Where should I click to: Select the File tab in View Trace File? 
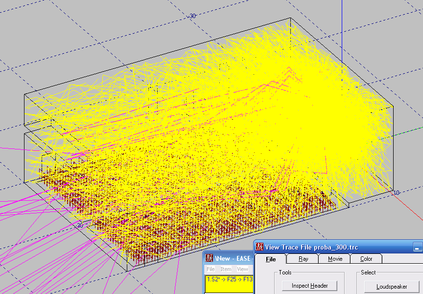tap(271, 259)
